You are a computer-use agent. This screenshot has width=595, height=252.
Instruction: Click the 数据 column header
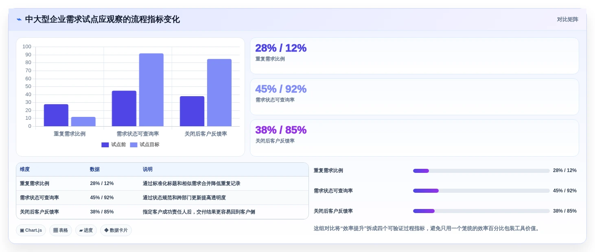(95, 169)
